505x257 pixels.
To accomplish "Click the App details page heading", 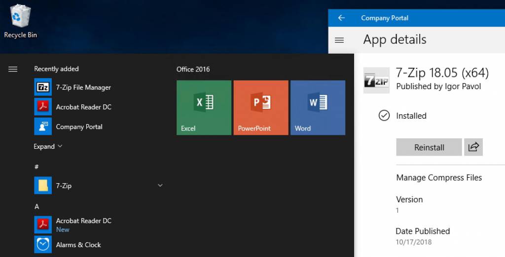I will 395,40.
